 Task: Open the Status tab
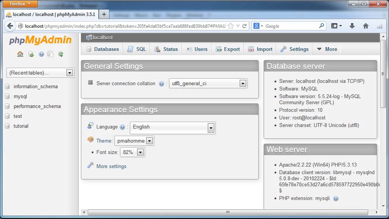pos(166,49)
